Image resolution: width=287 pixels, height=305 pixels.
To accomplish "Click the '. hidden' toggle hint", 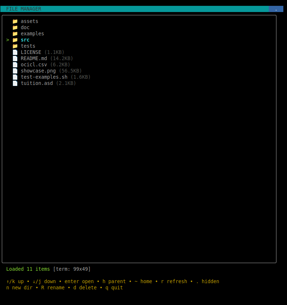I will (208, 282).
